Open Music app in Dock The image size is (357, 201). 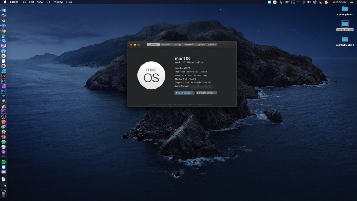tap(4, 147)
